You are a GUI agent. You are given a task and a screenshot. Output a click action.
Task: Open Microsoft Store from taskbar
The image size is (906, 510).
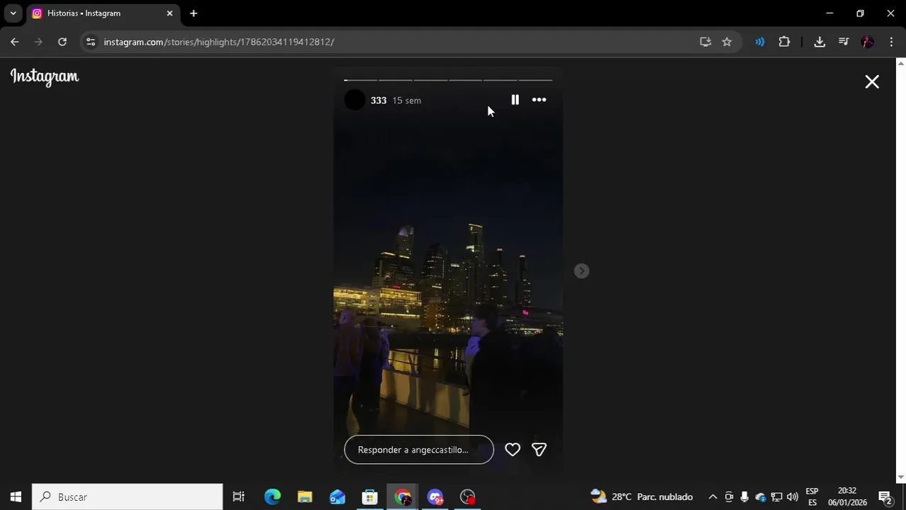[370, 497]
